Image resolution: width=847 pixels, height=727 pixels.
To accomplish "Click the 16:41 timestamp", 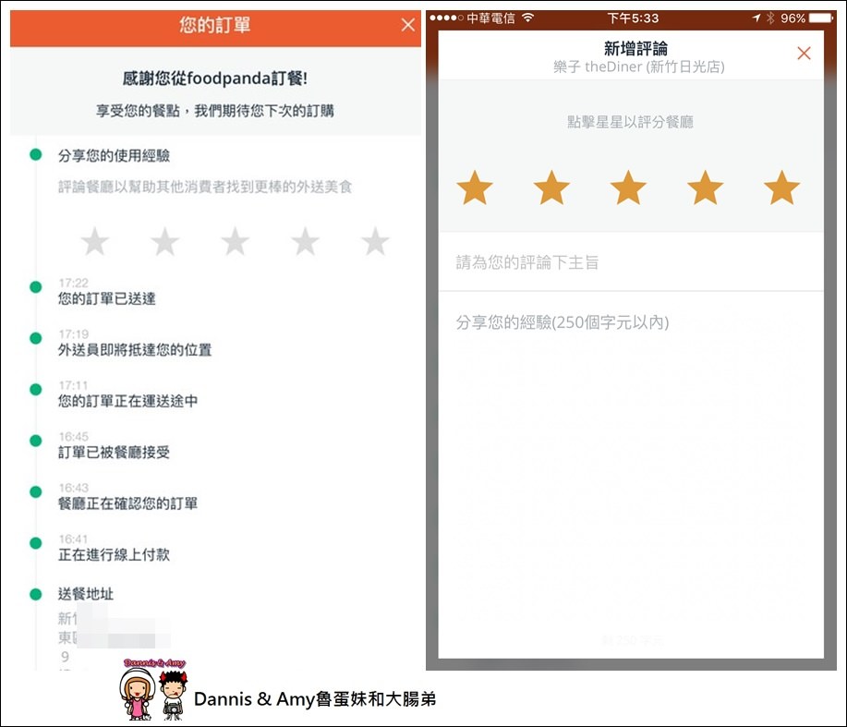I will tap(74, 539).
